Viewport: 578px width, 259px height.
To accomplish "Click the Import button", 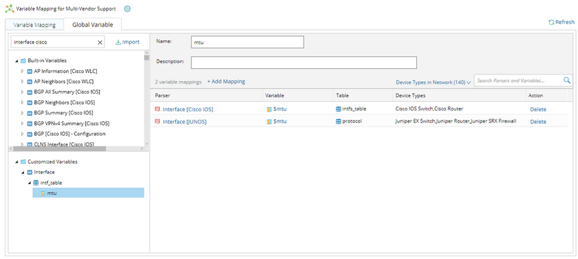I will pyautogui.click(x=128, y=42).
